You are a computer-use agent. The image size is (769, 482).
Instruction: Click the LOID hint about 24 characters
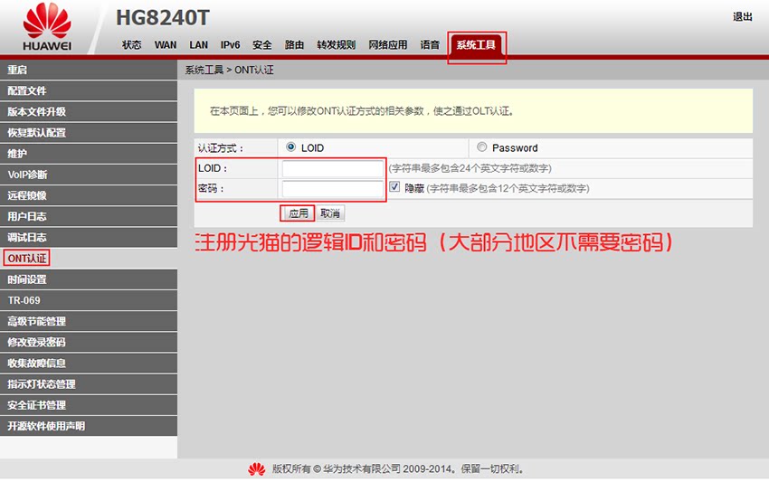[x=470, y=169]
